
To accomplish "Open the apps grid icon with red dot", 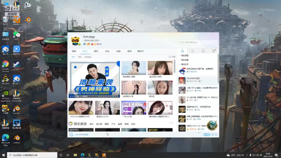I will [214, 51].
